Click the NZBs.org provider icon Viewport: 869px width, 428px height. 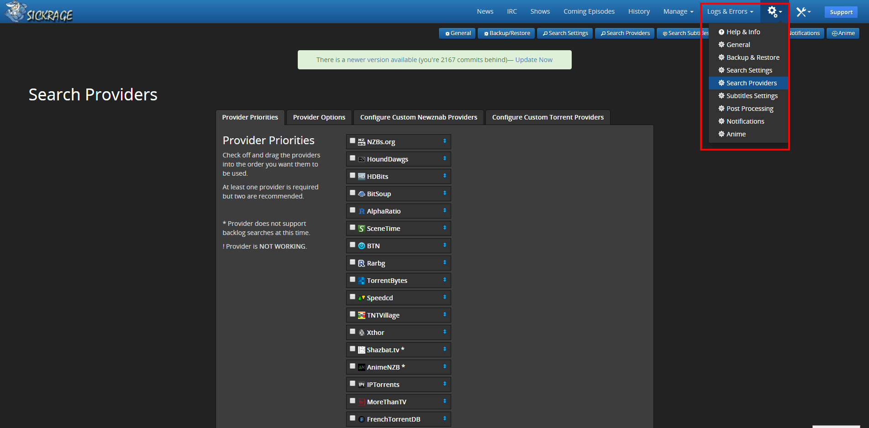pos(362,142)
